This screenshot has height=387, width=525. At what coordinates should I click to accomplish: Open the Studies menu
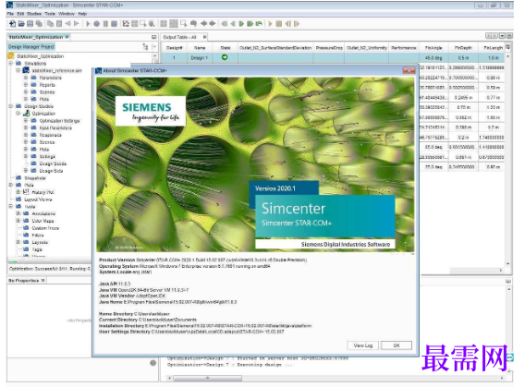click(34, 14)
